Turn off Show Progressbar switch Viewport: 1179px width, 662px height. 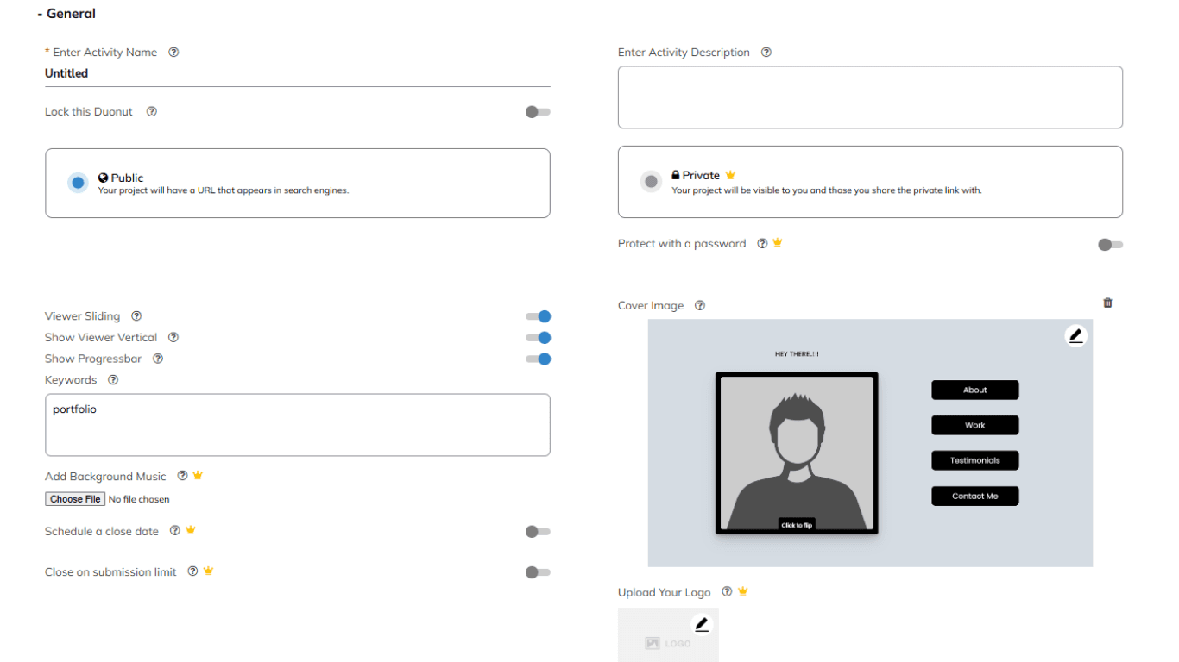(x=538, y=359)
